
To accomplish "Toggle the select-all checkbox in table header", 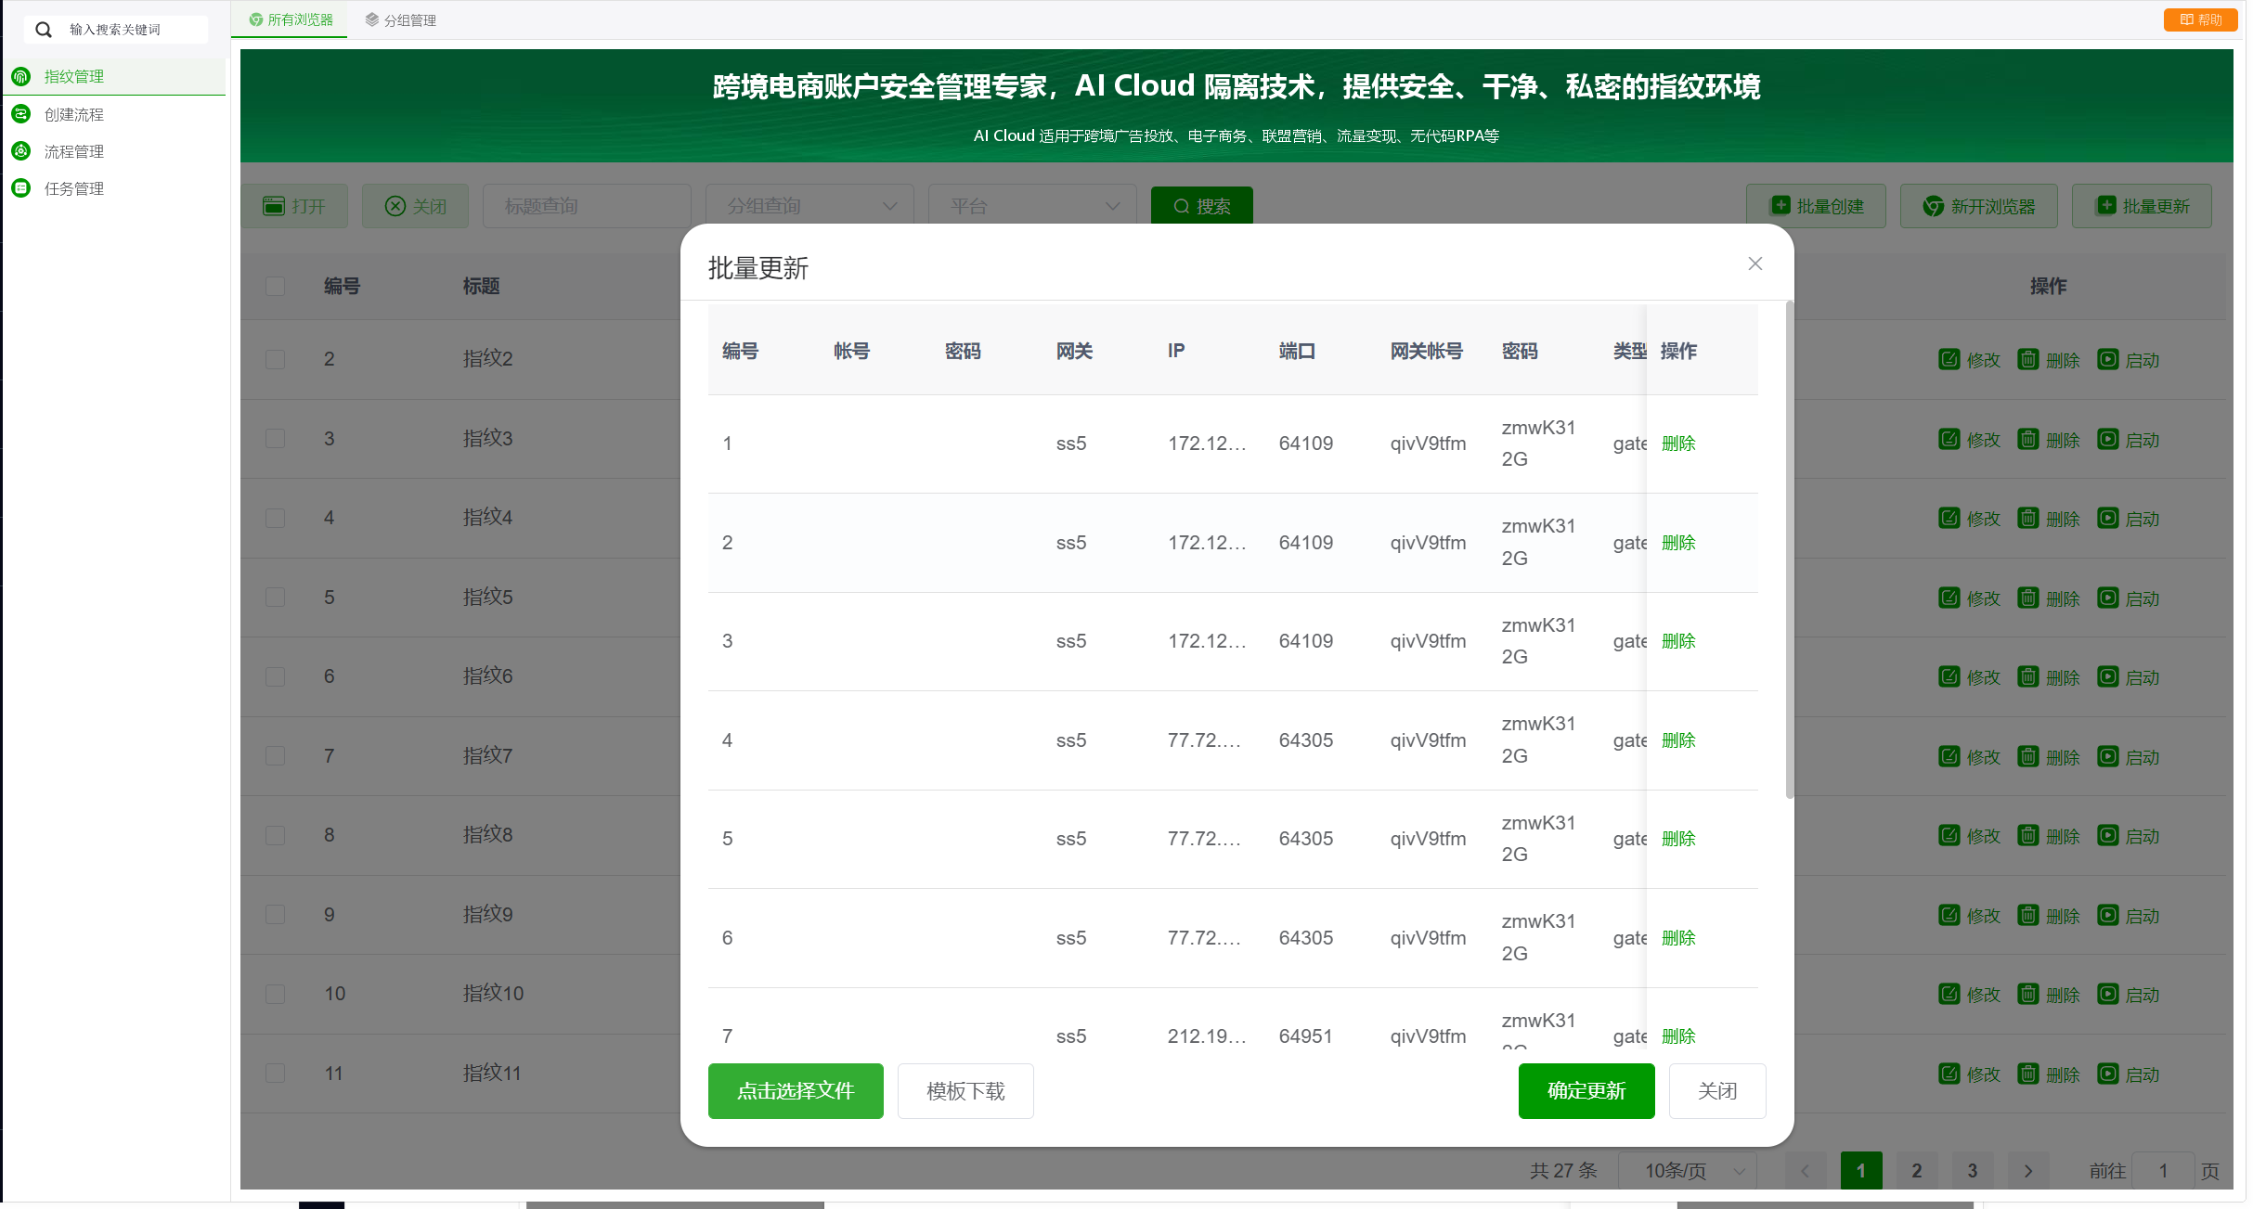I will pos(275,286).
